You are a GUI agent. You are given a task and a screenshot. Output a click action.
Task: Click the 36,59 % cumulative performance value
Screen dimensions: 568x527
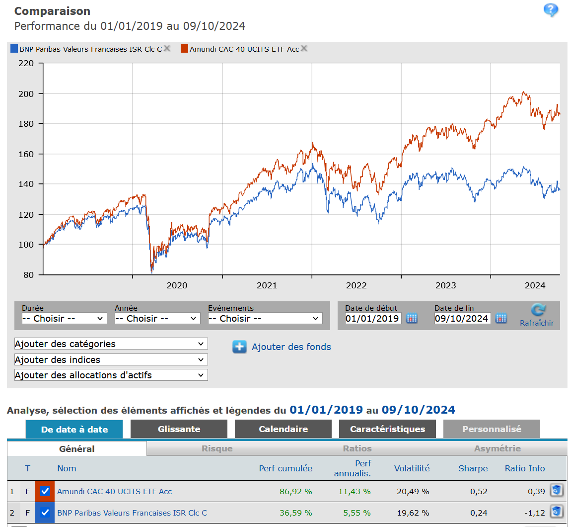tap(295, 513)
